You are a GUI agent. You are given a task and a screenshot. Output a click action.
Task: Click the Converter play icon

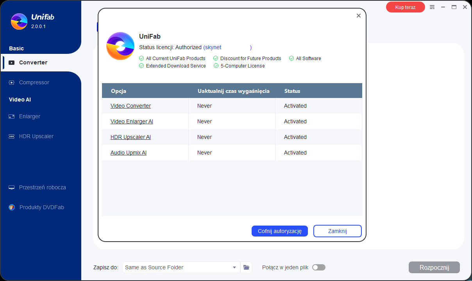[x=12, y=62]
